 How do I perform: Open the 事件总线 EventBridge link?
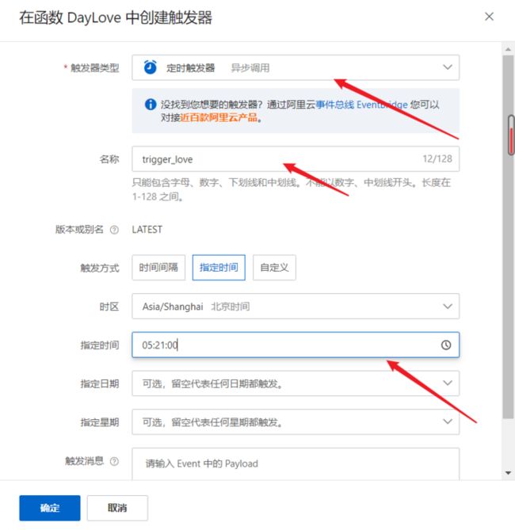tap(361, 105)
